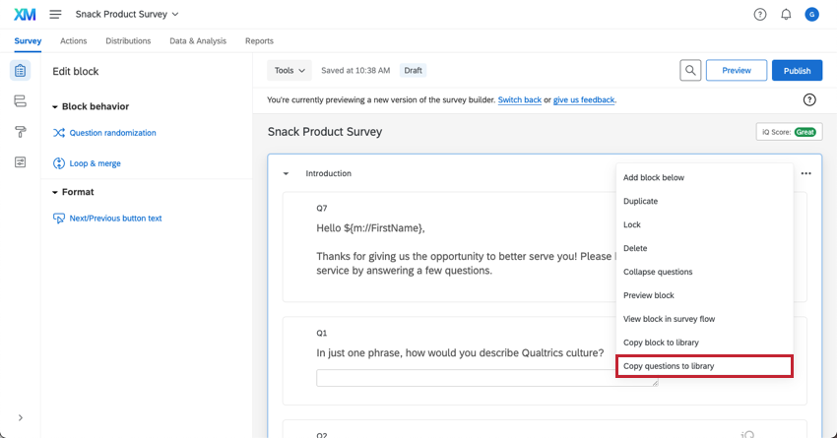Screen dimensions: 837x438
Task: Click the Q1 text entry box
Action: pos(486,378)
